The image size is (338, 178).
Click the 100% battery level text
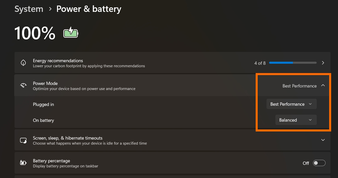click(x=35, y=33)
